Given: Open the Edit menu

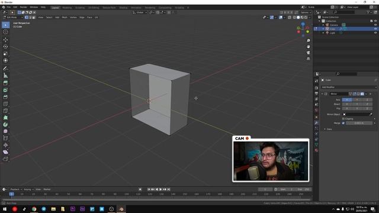Looking at the screenshot, I should pyautogui.click(x=15, y=7).
